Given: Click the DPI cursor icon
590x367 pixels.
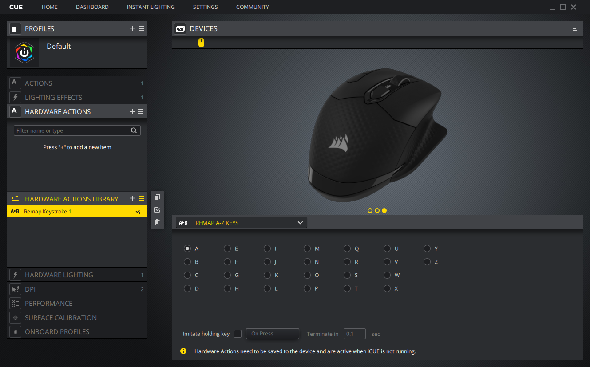Looking at the screenshot, I should [x=15, y=289].
